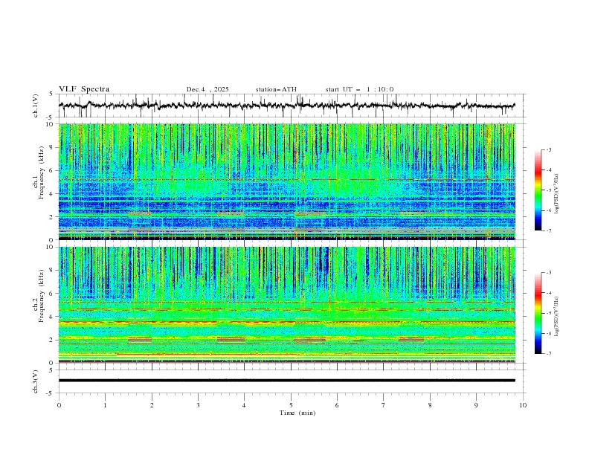
Task: Click time axis tick label "10"
Action: pos(523,405)
